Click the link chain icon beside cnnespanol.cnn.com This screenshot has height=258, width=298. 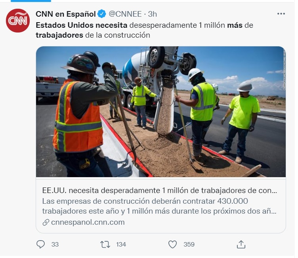point(46,222)
